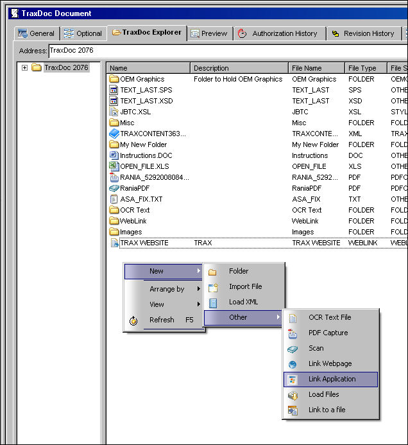The width and height of the screenshot is (408, 445).
Task: Click the Load XML book icon
Action: pos(213,303)
